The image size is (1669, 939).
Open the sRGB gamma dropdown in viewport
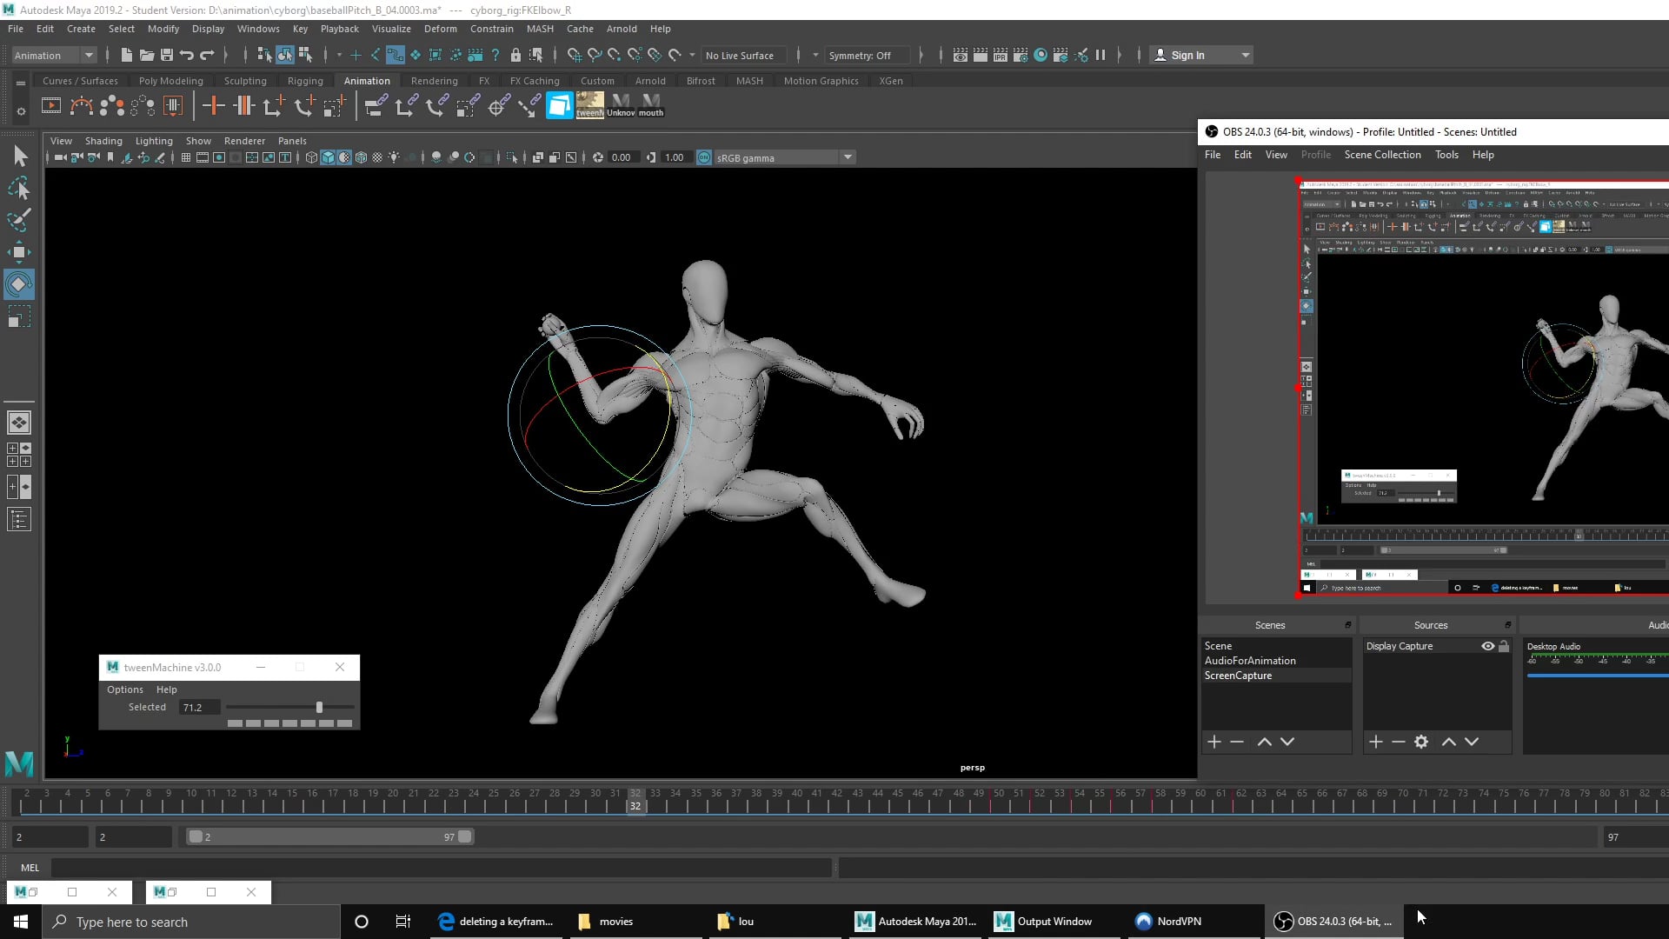pyautogui.click(x=848, y=157)
